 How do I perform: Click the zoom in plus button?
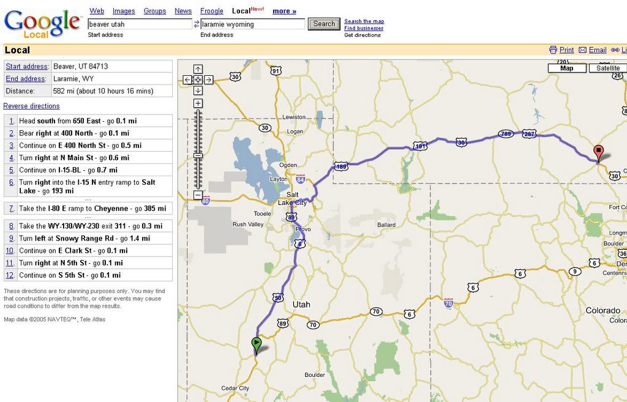point(198,103)
